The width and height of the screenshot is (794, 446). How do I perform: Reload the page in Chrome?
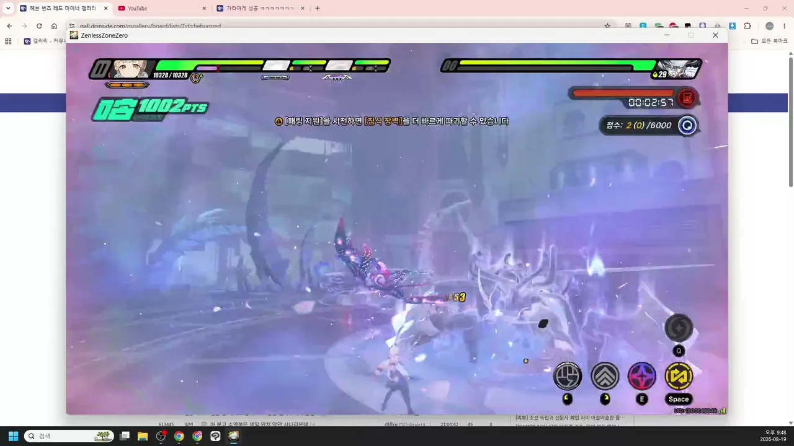[x=39, y=26]
